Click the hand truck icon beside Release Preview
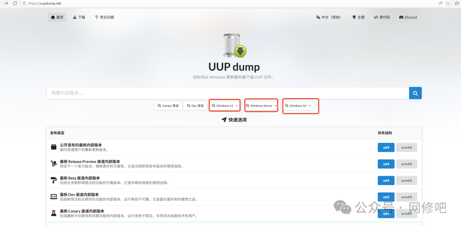 point(53,164)
